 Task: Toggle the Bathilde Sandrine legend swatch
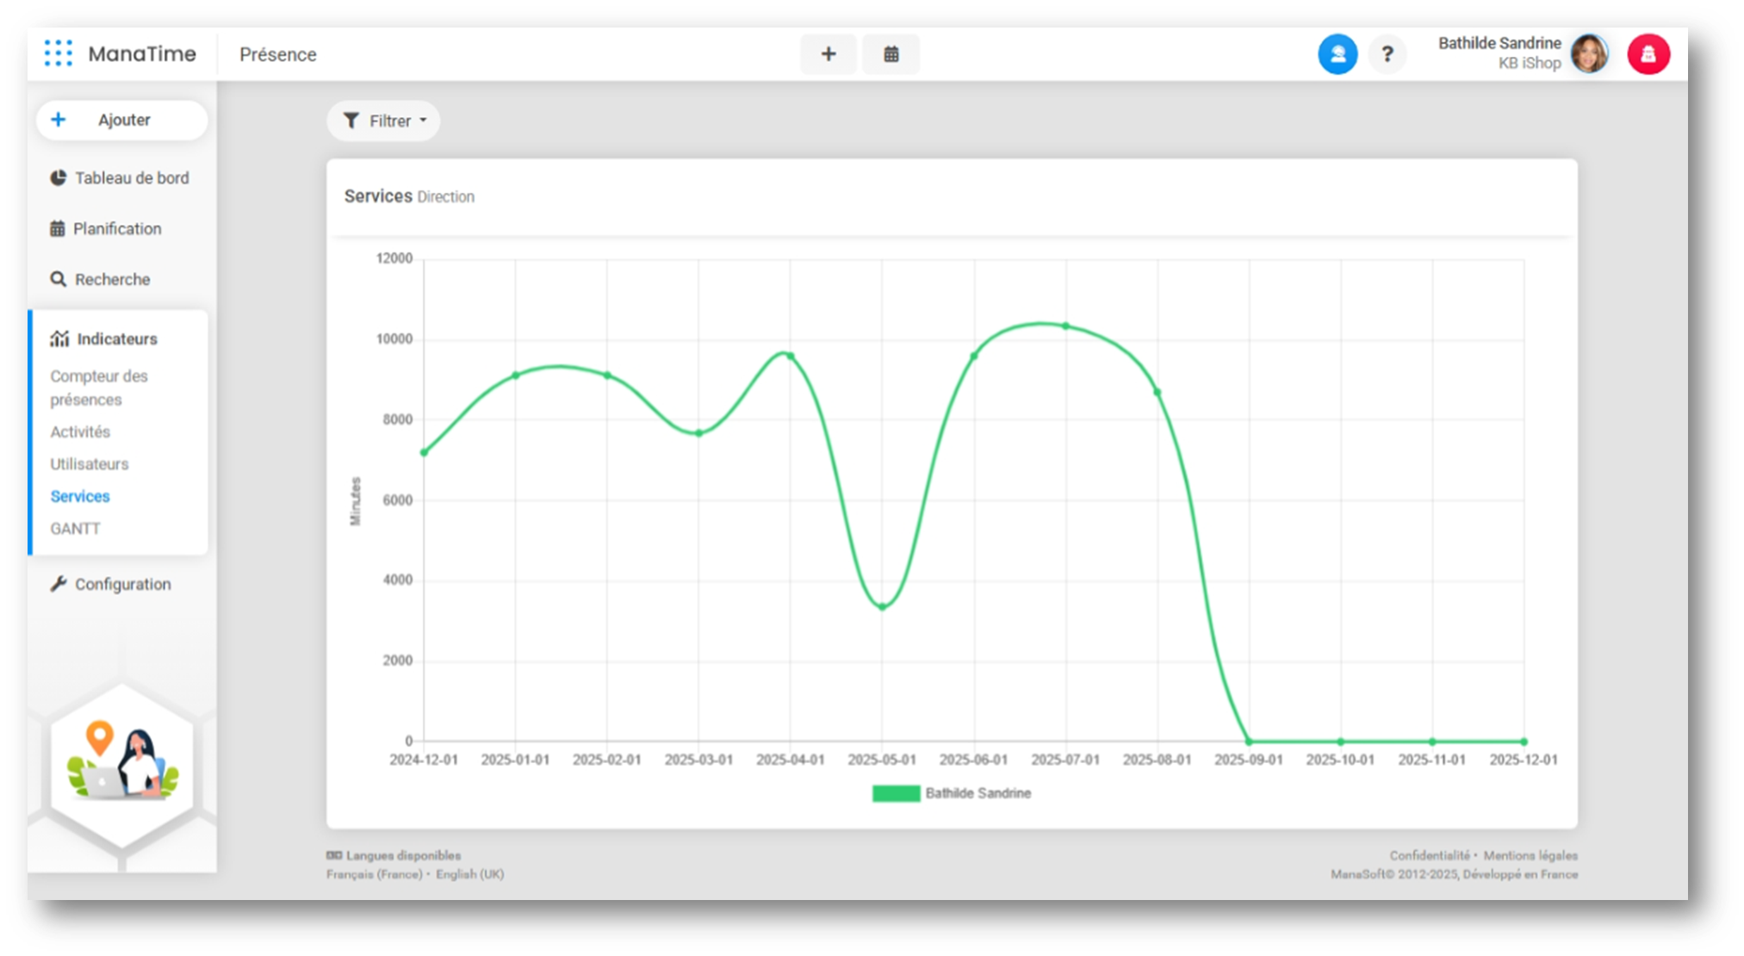point(896,793)
